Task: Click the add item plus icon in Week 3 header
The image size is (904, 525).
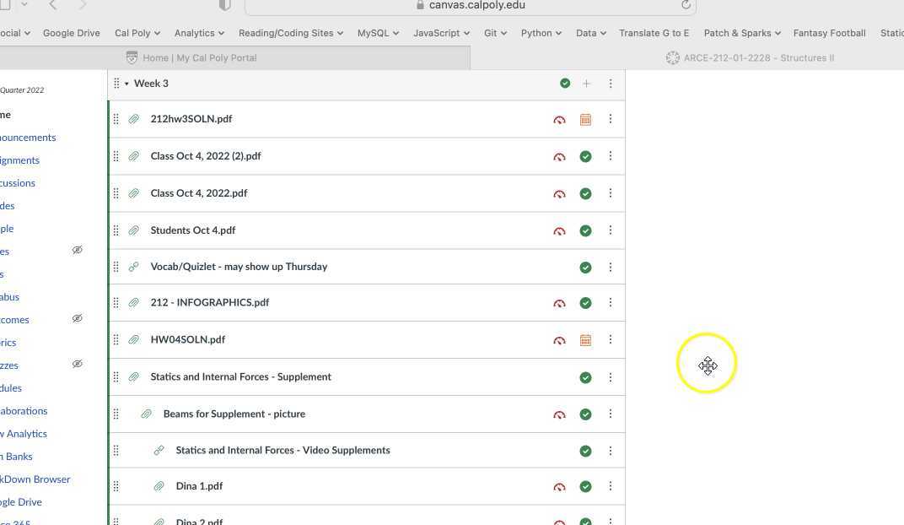Action: pos(586,84)
